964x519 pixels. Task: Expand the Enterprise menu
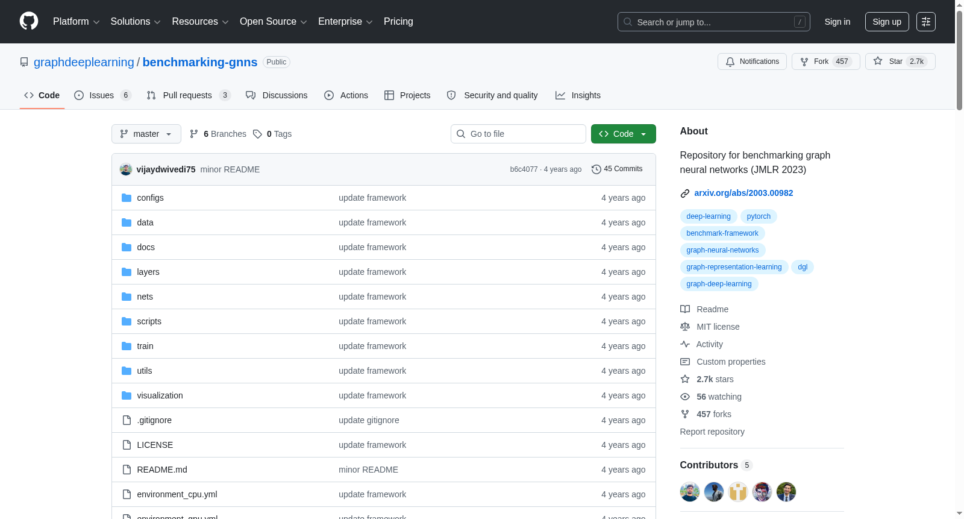tap(345, 22)
